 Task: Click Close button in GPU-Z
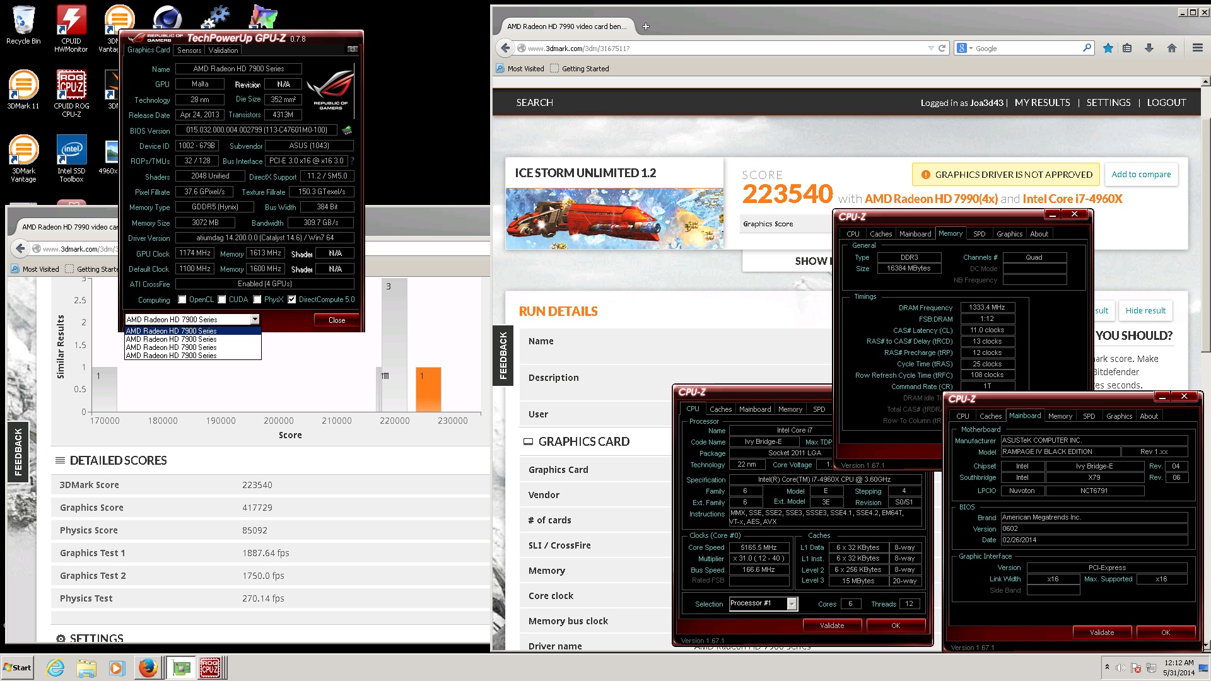click(x=337, y=320)
